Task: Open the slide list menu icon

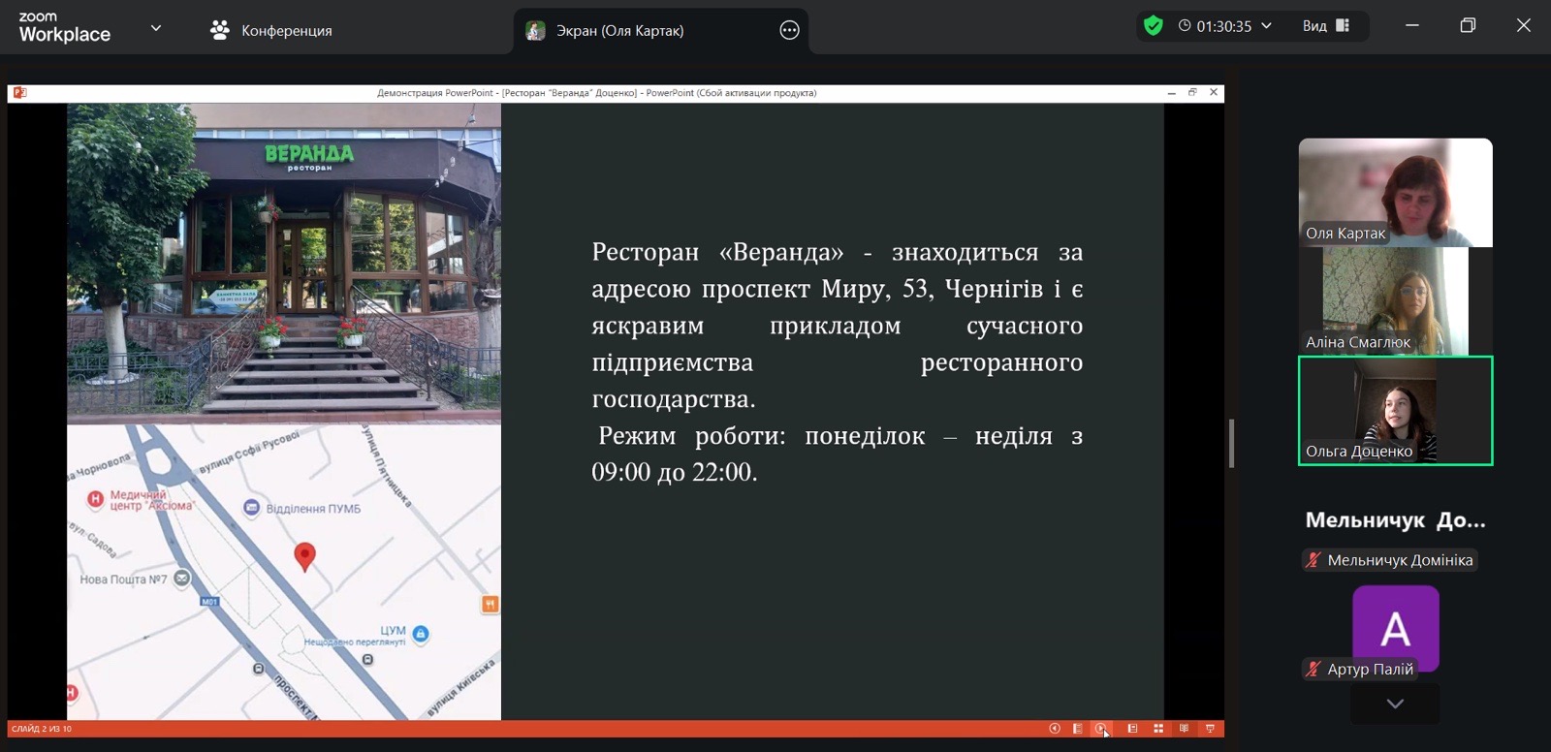Action: pyautogui.click(x=1078, y=729)
